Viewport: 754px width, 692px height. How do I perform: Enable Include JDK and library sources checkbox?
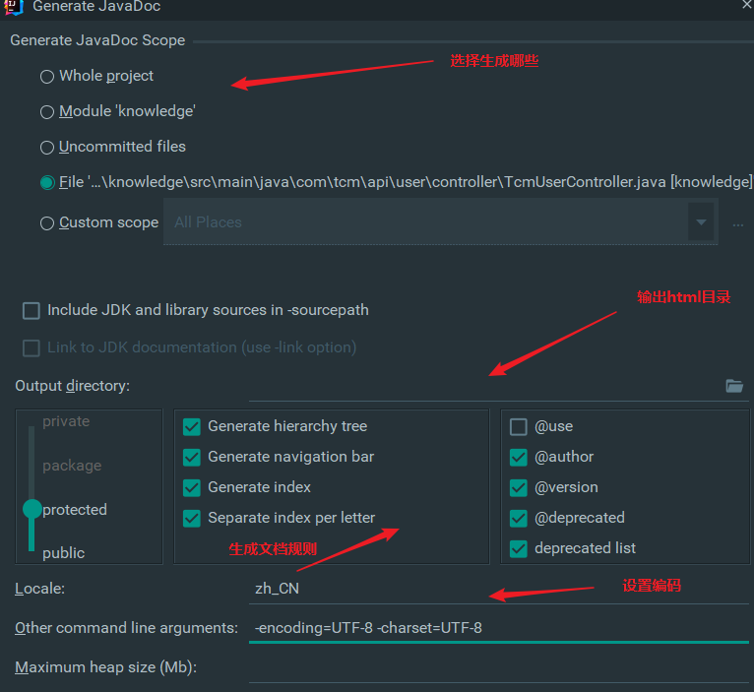(x=31, y=311)
